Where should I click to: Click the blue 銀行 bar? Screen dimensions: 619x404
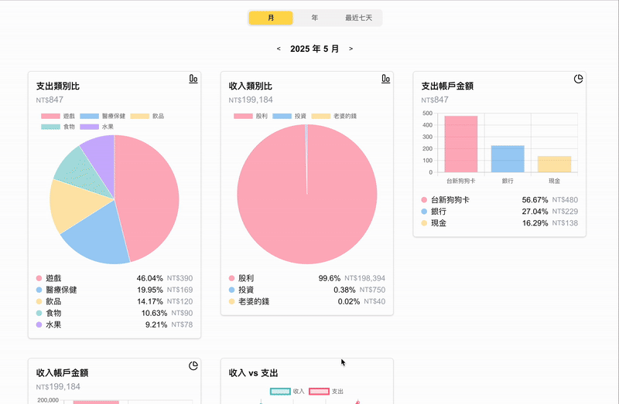(508, 159)
